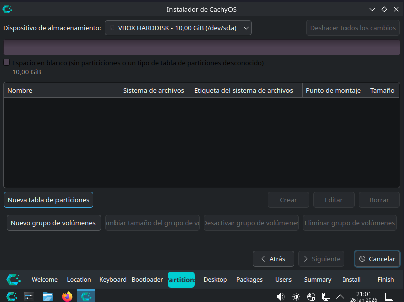Click Nueva tabla de particiones button
The width and height of the screenshot is (404, 302).
[48, 200]
